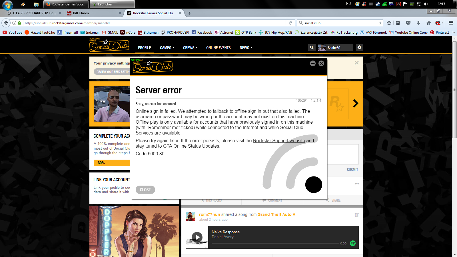
Task: Submit the search with the go arrow
Action: (380, 23)
